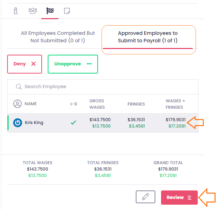Click Kris King's I-9 green checkmark
Viewport: 217px width, 210px height.
point(73,123)
